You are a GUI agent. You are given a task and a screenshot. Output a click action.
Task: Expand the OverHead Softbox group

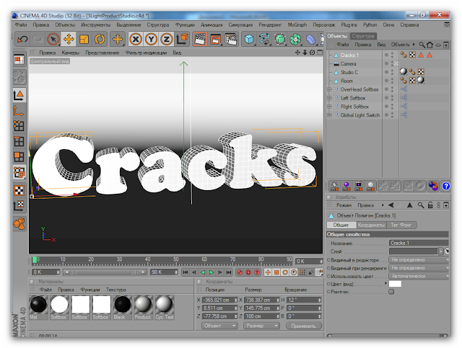coord(329,89)
